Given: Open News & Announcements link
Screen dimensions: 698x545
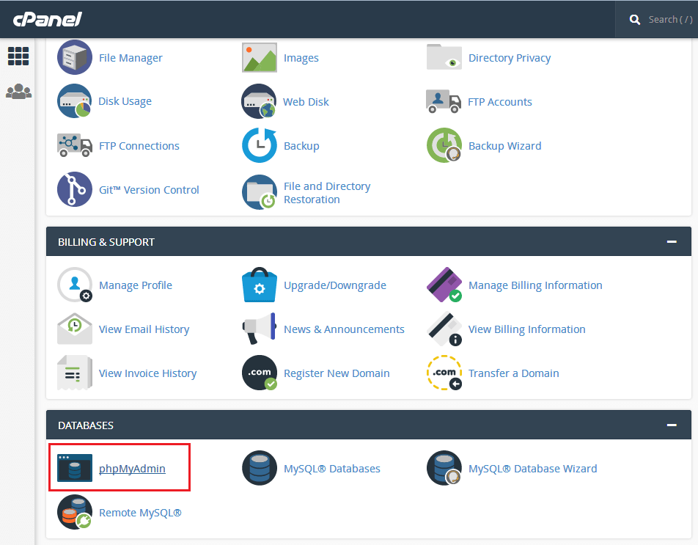Looking at the screenshot, I should [x=344, y=329].
